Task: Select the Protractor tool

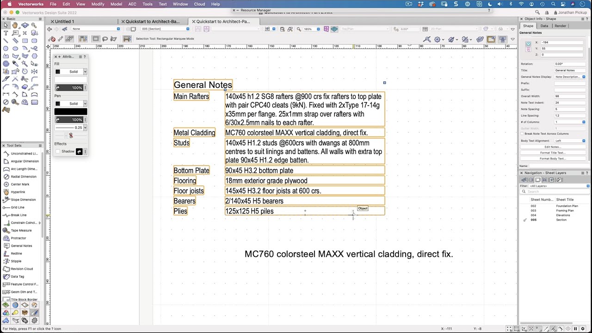Action: [x=18, y=238]
